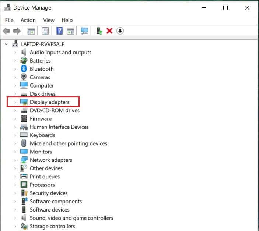Click the red X uninstall device icon
The height and width of the screenshot is (231, 259).
(x=109, y=31)
